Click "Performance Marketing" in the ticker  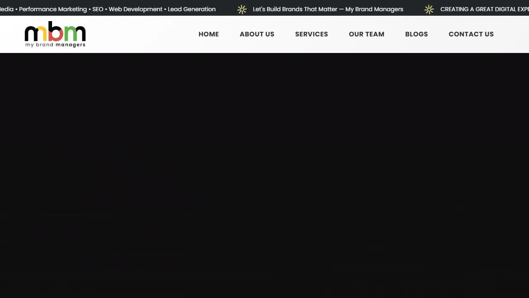[x=52, y=9]
